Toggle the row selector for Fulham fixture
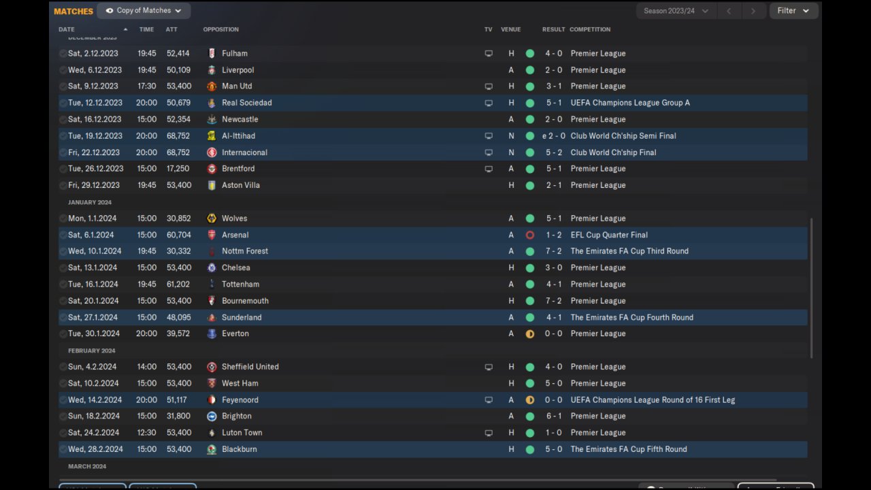The width and height of the screenshot is (871, 490). point(63,54)
